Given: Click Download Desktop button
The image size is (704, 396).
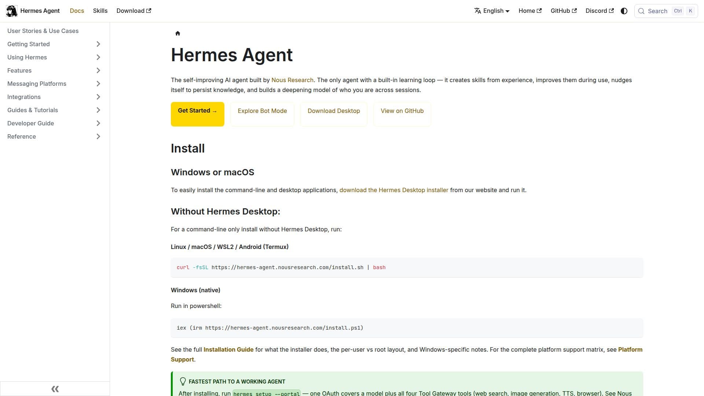Looking at the screenshot, I should [x=334, y=114].
